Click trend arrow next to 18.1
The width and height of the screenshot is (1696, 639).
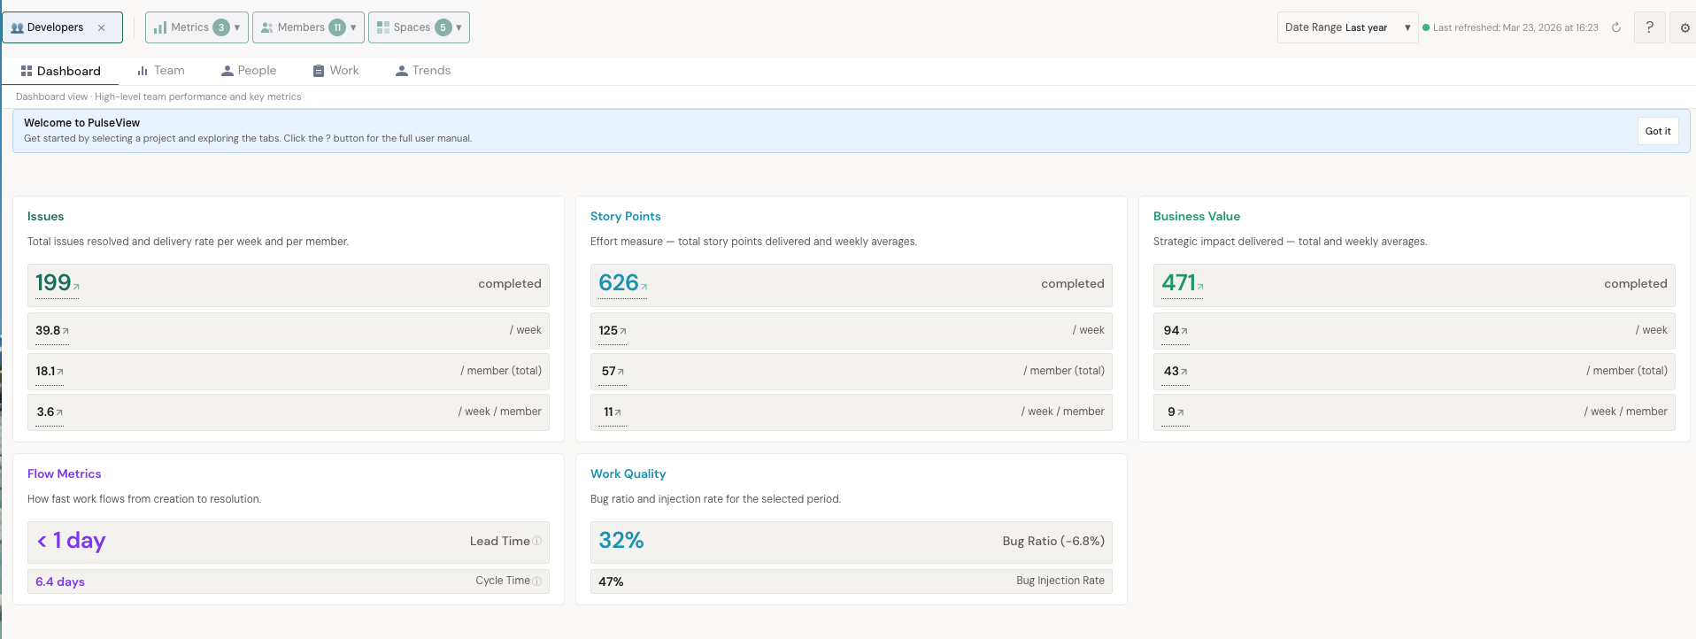tap(60, 373)
